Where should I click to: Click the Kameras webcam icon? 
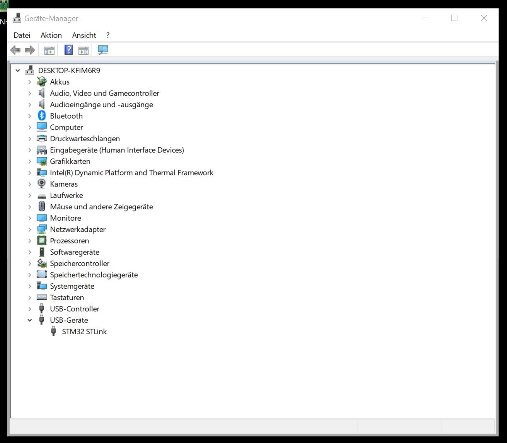tap(42, 184)
